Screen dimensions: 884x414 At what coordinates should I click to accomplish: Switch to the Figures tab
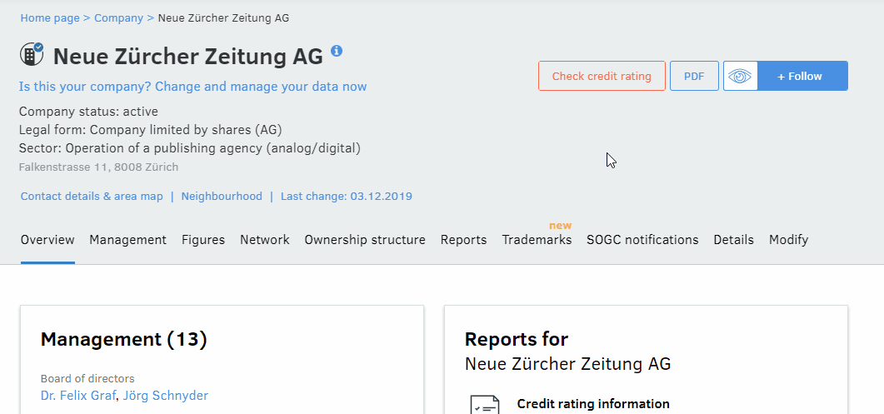203,240
